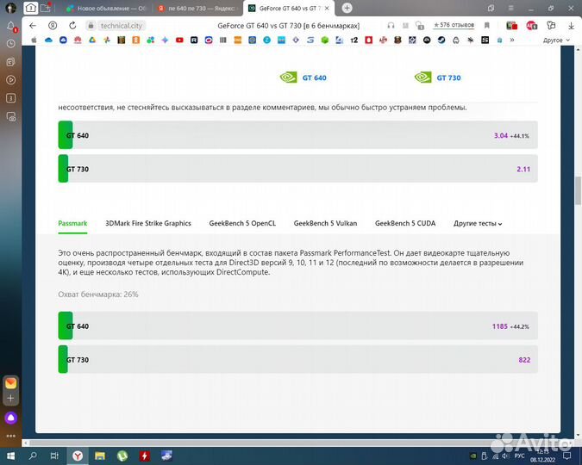
Task: Open history clock icon in the sidebar
Action: click(x=10, y=44)
